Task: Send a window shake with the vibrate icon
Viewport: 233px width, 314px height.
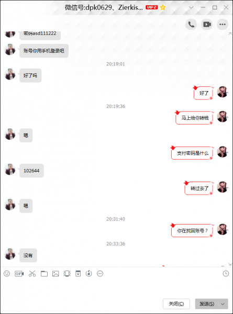Action: click(67, 274)
